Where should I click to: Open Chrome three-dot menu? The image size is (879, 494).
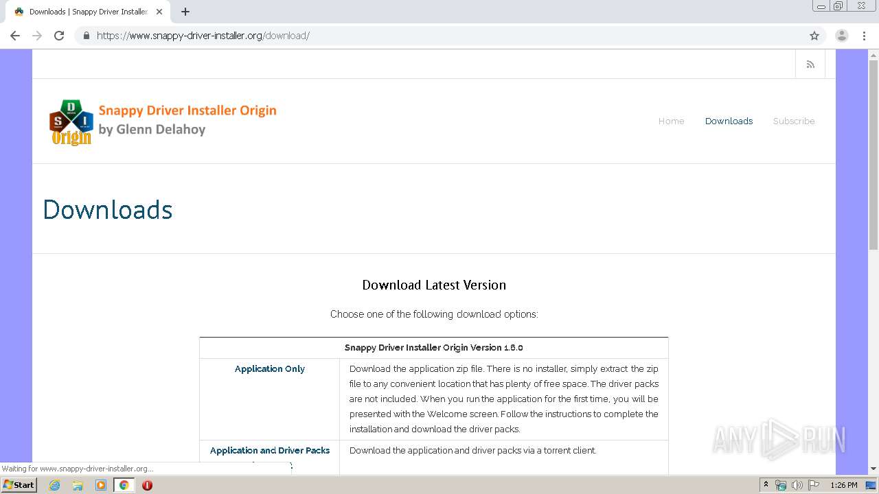864,36
